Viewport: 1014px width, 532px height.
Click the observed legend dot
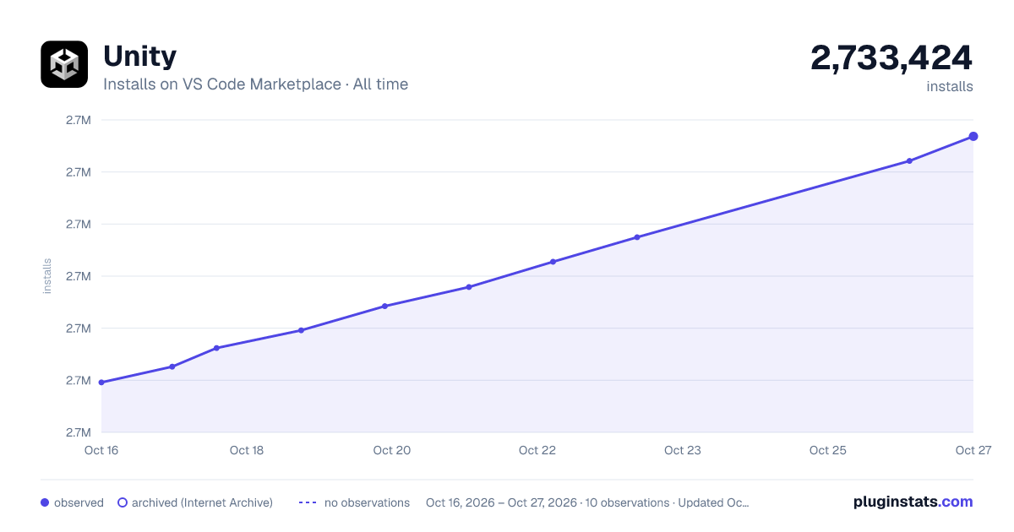click(x=45, y=502)
